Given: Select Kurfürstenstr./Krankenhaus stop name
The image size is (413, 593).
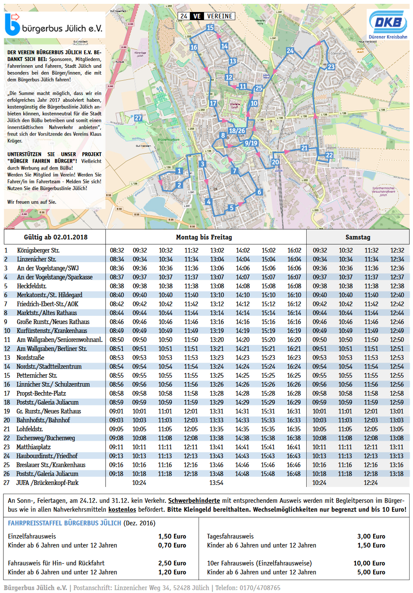Looking at the screenshot, I should pyautogui.click(x=52, y=331).
